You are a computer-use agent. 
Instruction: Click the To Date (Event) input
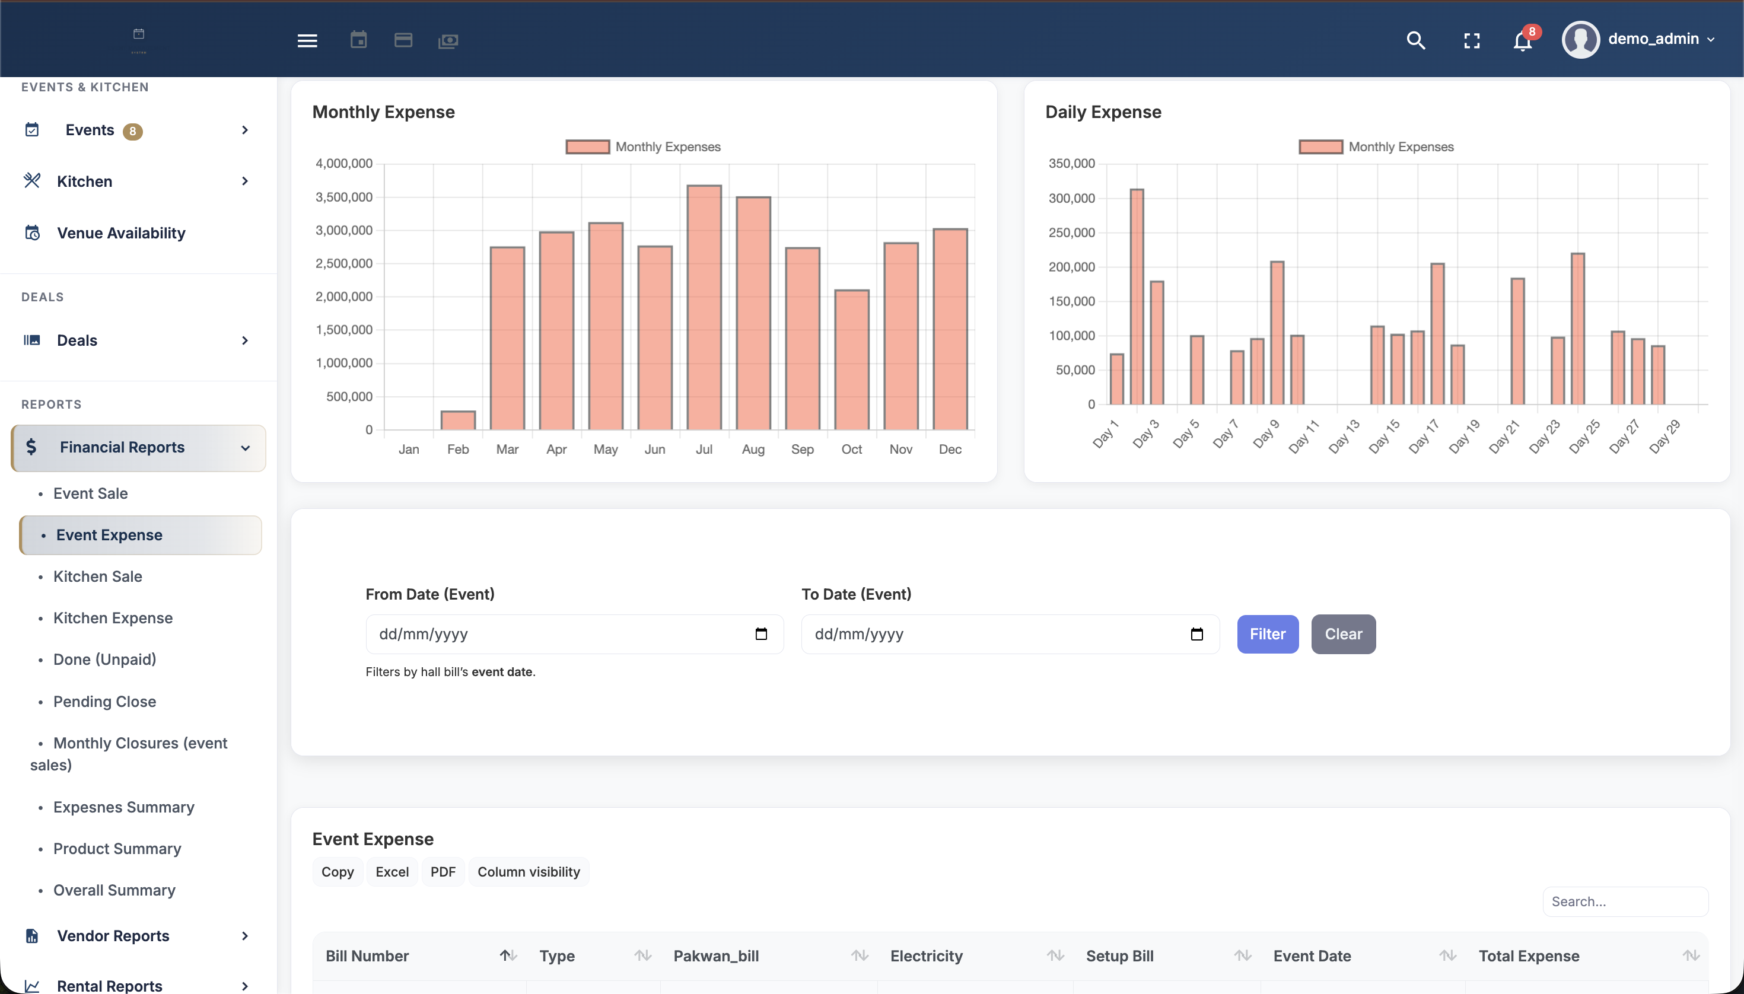point(1010,633)
